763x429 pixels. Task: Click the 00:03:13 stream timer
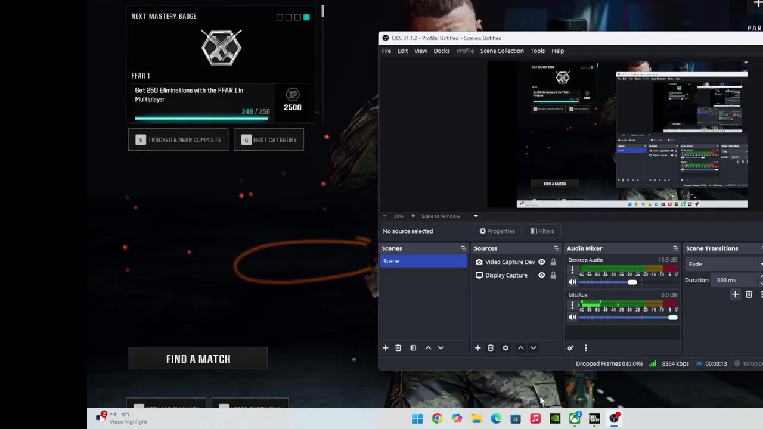(x=716, y=364)
